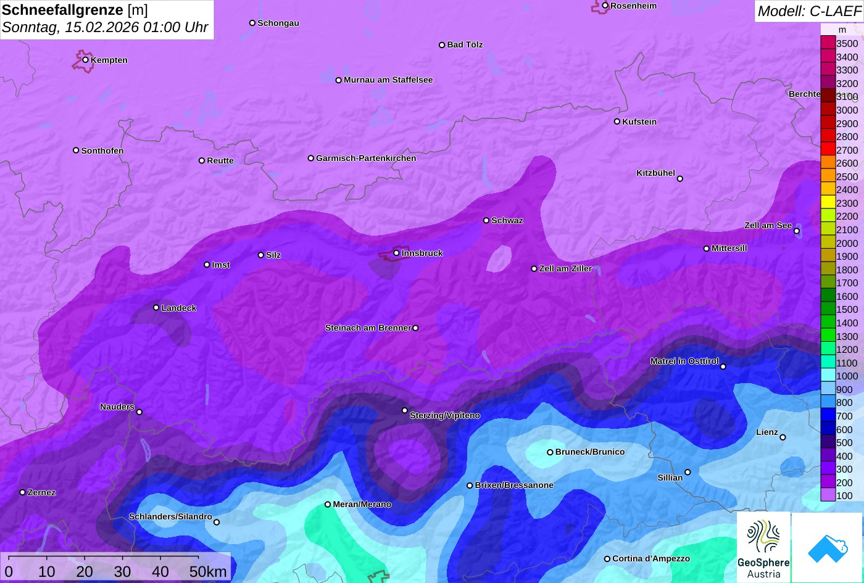
Task: Click the 50km scale bar label
Action: 208,571
